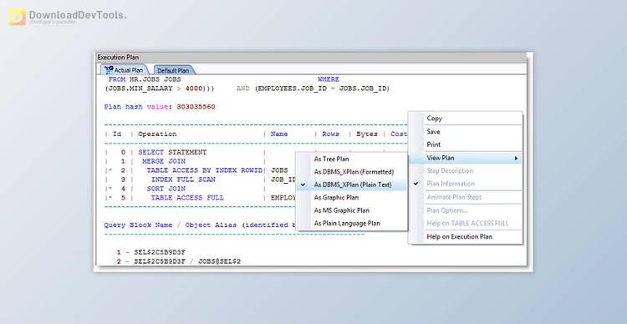
Task: Open the View Plan submenu entry
Action: pyautogui.click(x=465, y=158)
